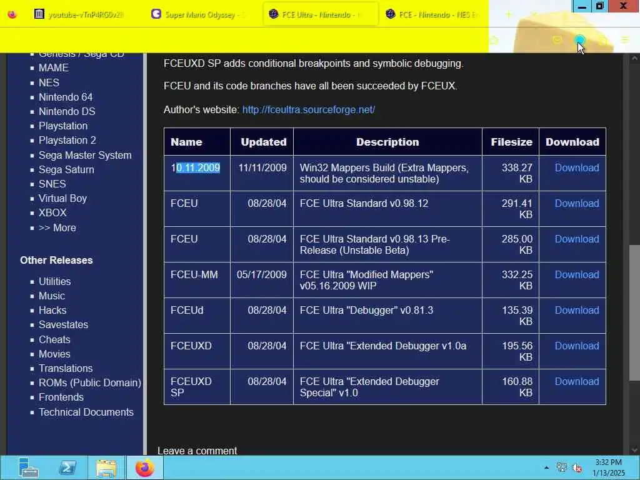Screen dimensions: 640x480
Task: Open the fceultra.sourceforge.net author link
Action: pyautogui.click(x=309, y=110)
